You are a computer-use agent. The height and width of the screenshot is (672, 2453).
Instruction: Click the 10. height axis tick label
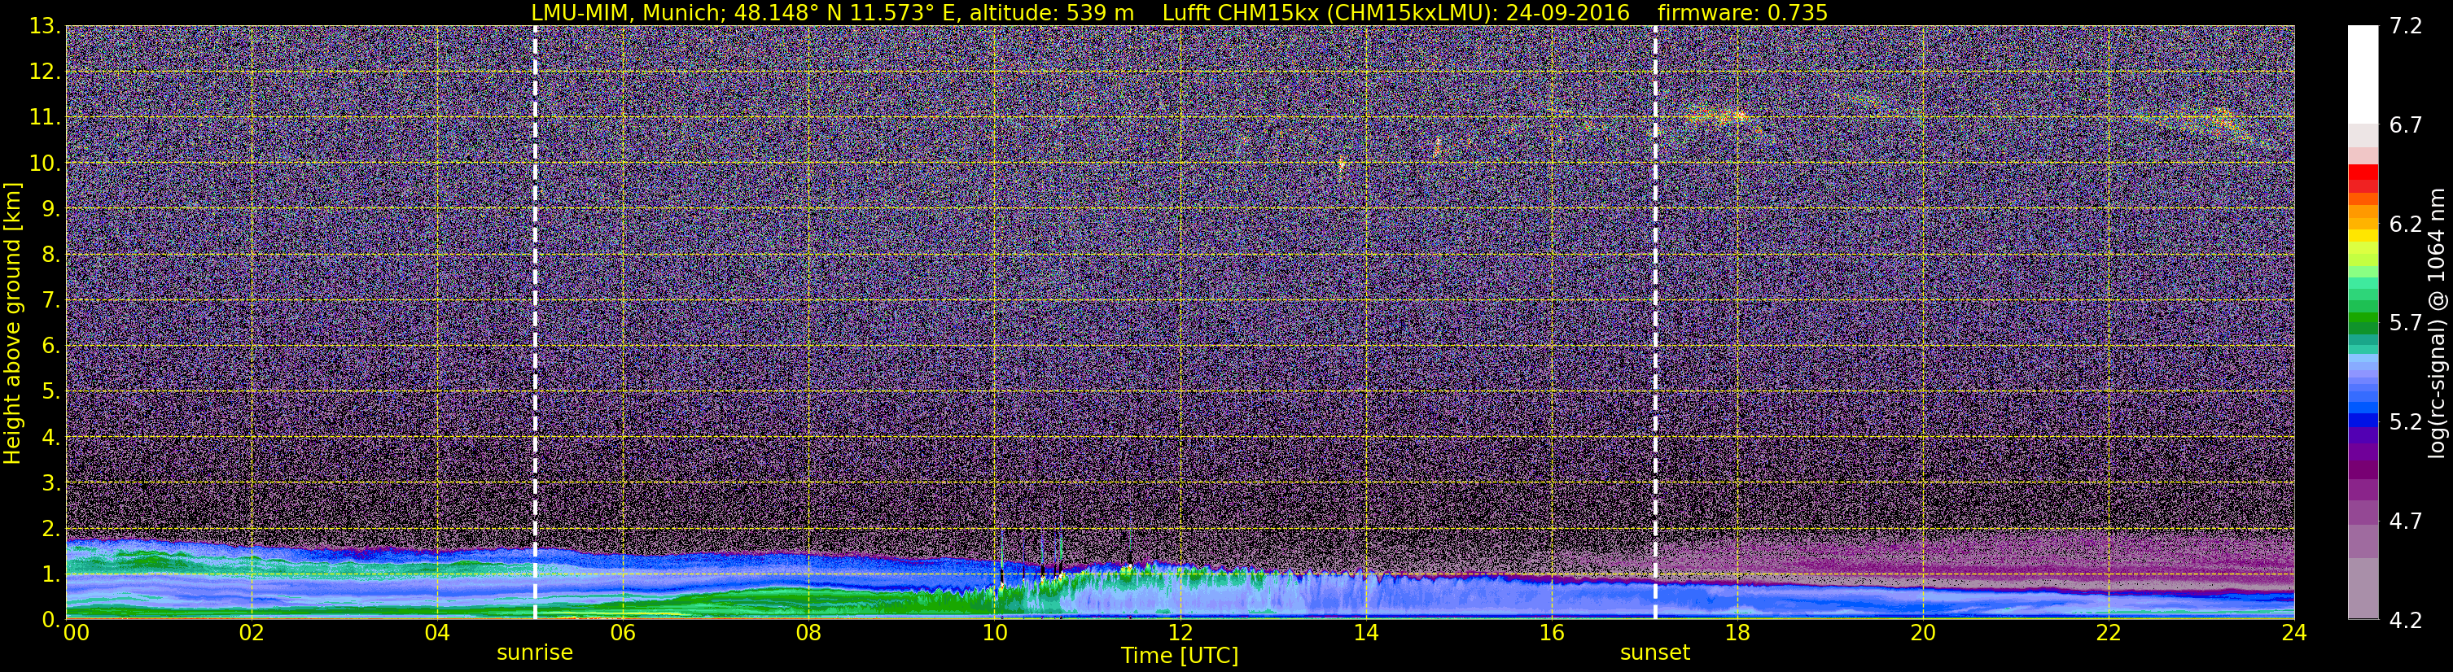click(45, 163)
